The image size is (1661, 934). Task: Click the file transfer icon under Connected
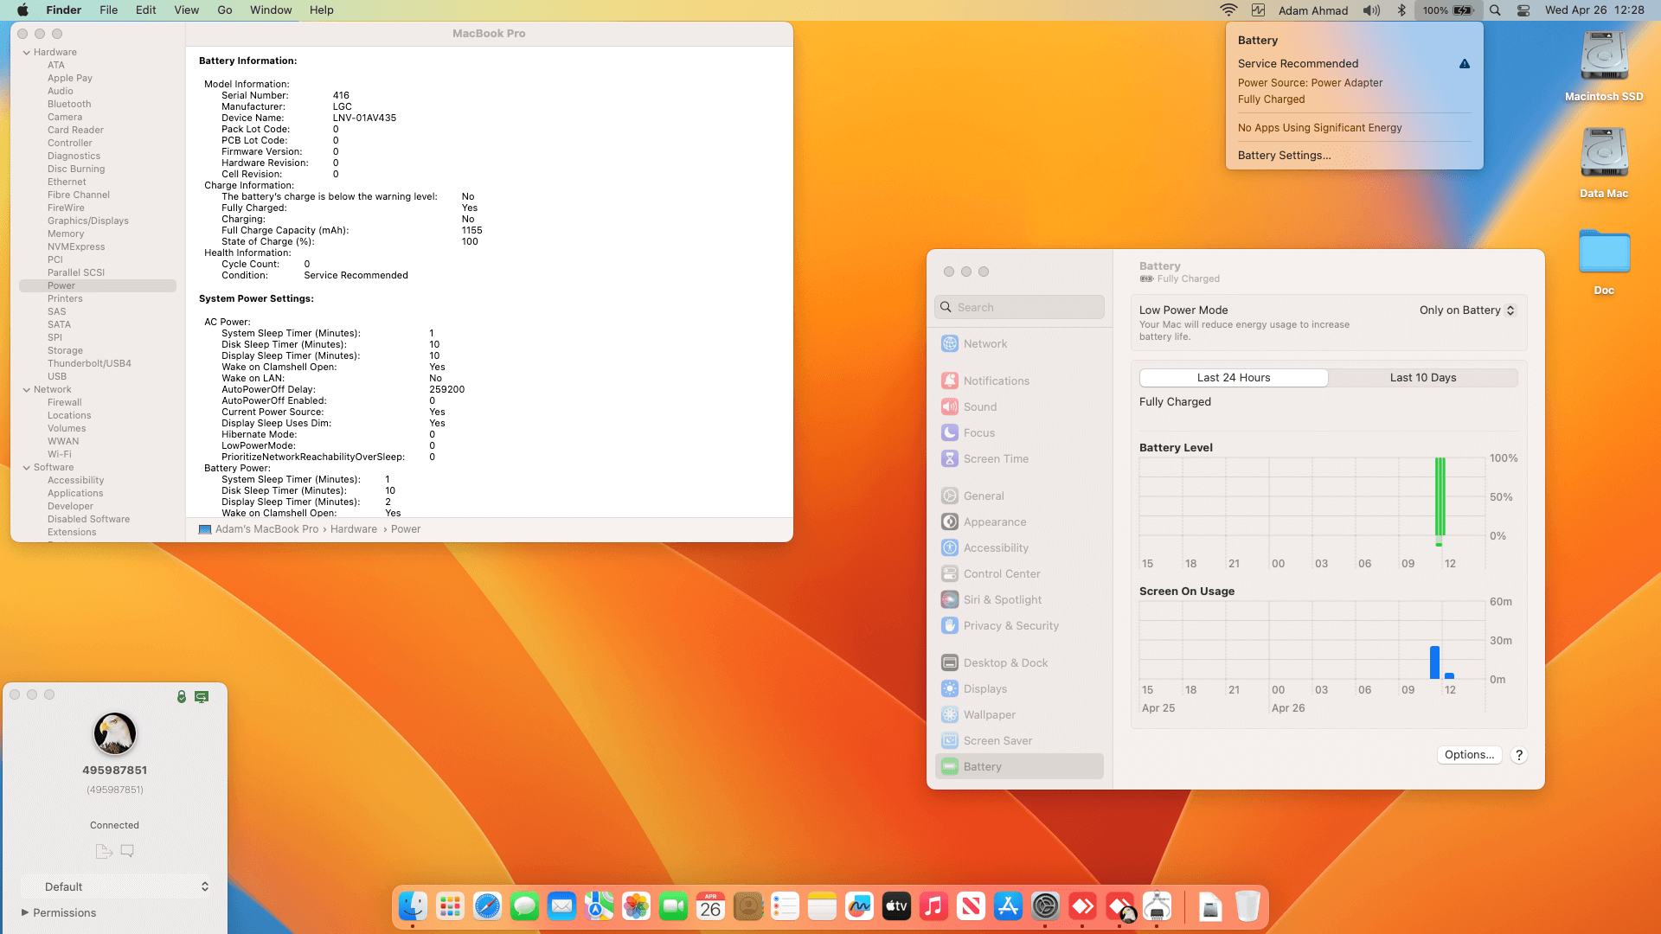pos(104,851)
